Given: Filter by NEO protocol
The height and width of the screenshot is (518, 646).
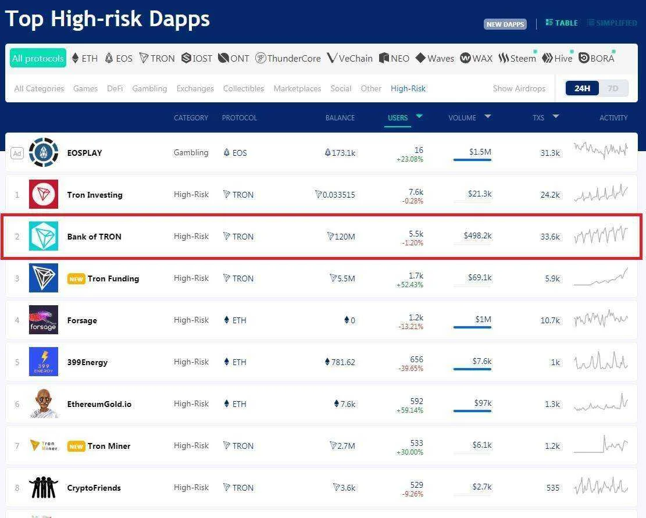Looking at the screenshot, I should point(394,59).
